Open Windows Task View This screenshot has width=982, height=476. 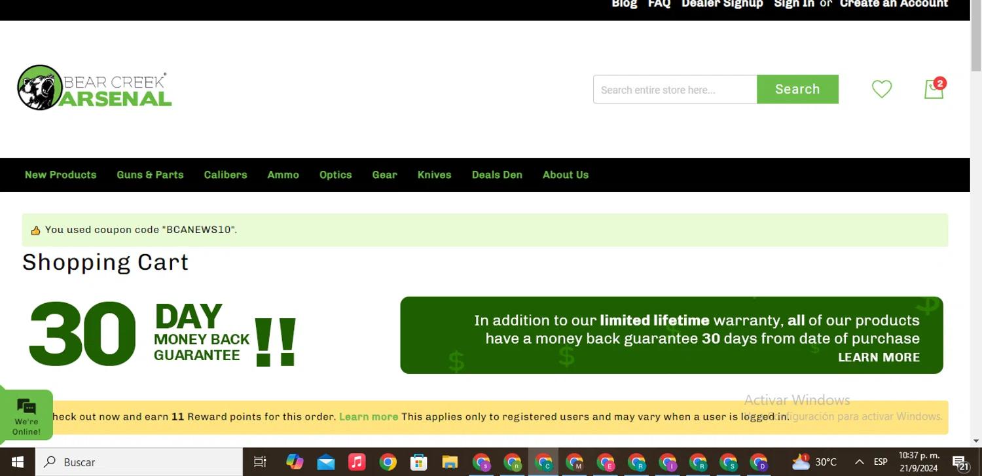[x=260, y=462]
